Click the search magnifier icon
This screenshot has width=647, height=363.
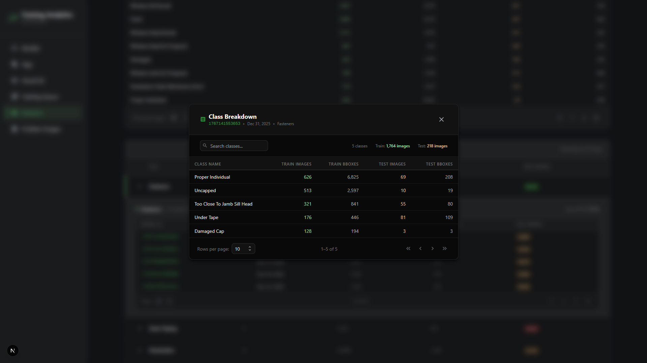click(x=205, y=146)
